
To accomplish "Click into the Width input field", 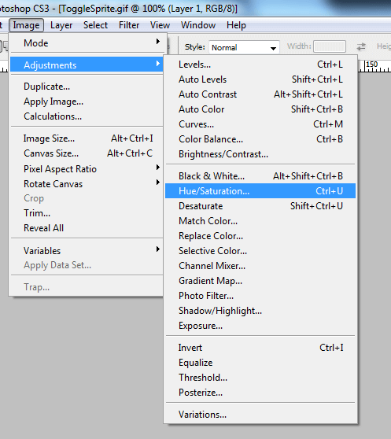I will click(330, 46).
